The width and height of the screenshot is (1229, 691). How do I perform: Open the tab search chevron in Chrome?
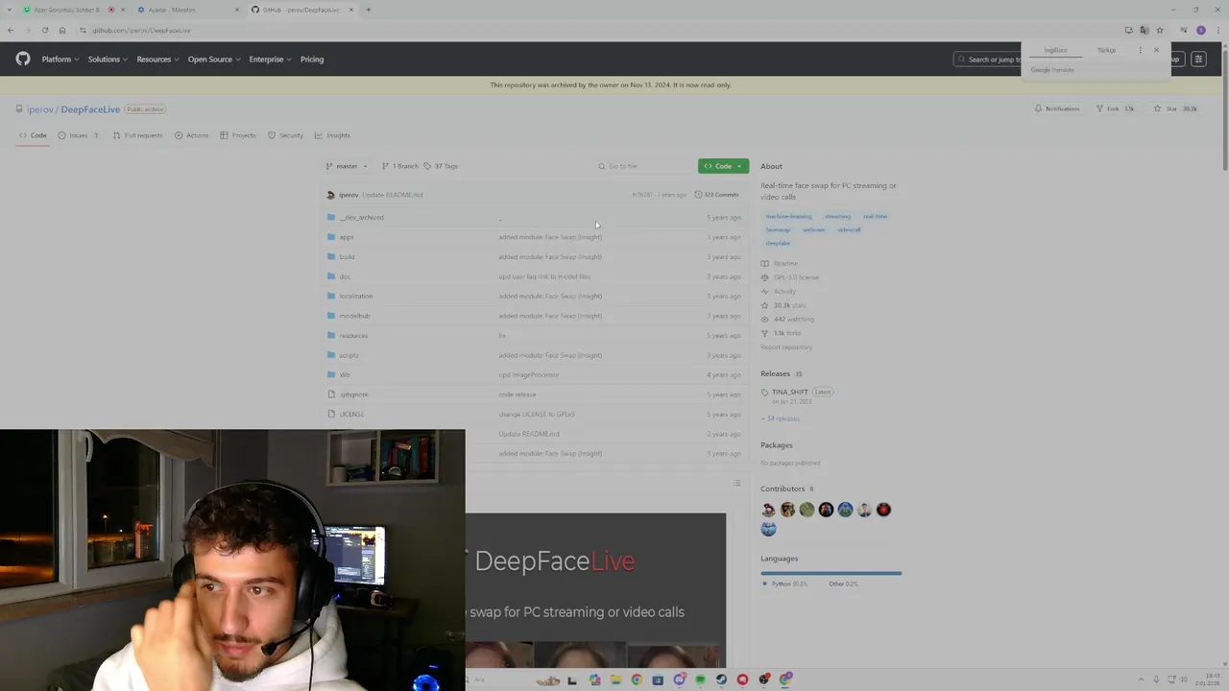coord(10,10)
